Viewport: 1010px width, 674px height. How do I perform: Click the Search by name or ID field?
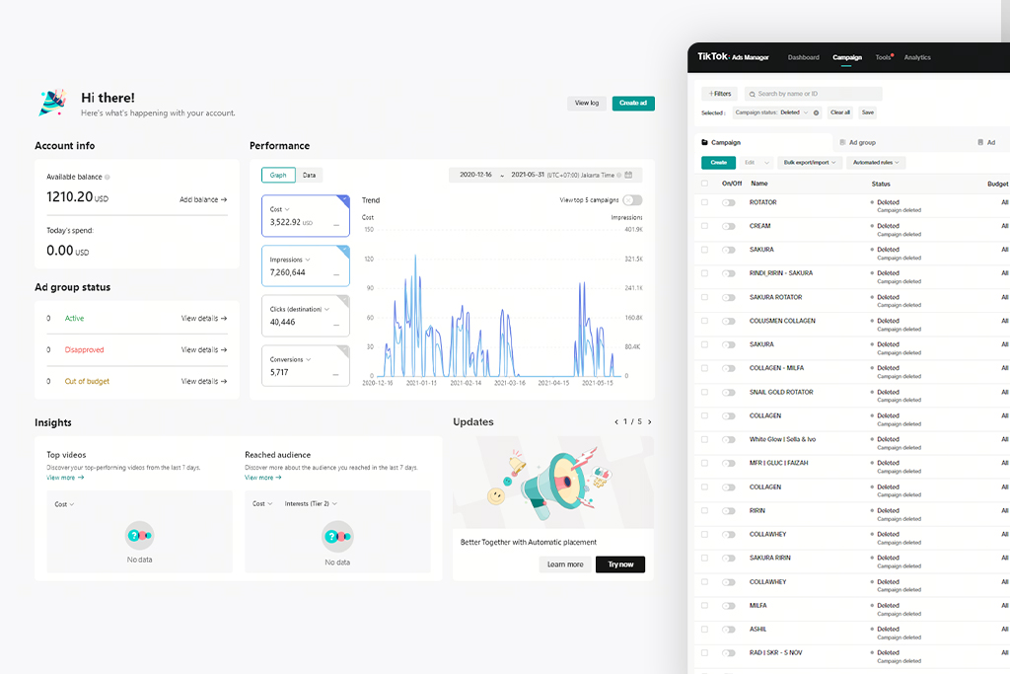pyautogui.click(x=817, y=94)
